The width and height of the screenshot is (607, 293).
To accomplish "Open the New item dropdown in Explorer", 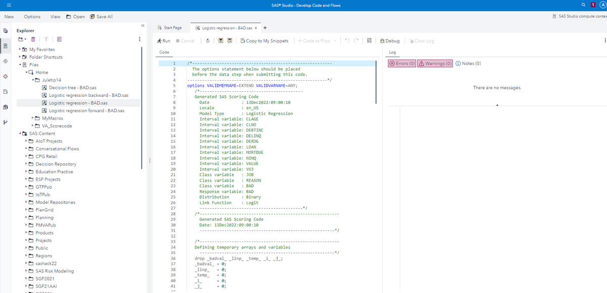I will [x=22, y=39].
